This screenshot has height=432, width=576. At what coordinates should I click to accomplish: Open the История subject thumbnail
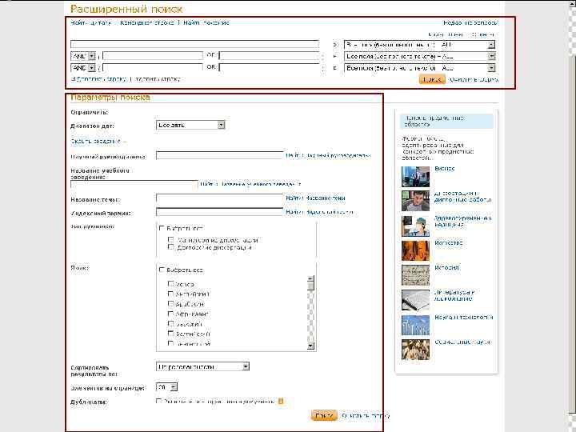415,275
